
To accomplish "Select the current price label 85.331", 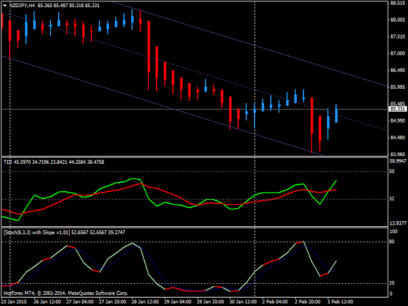I will [x=398, y=109].
